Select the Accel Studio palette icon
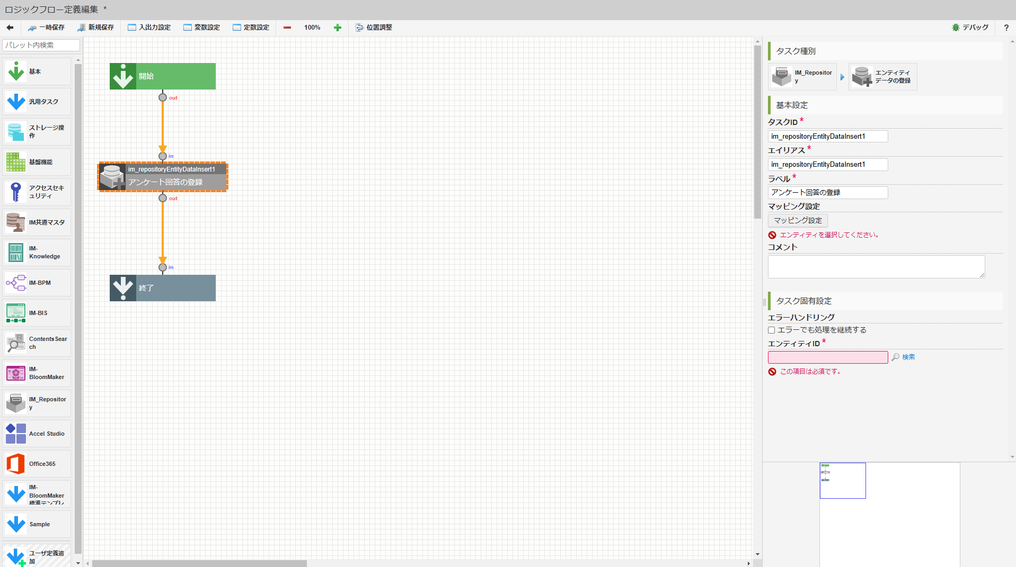The height and width of the screenshot is (567, 1016). tap(16, 434)
